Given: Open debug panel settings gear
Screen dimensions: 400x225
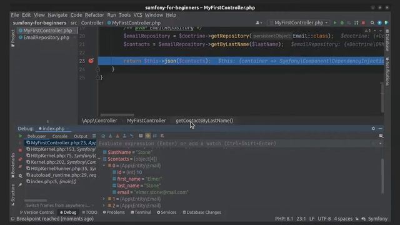Looking at the screenshot, I should 373,129.
